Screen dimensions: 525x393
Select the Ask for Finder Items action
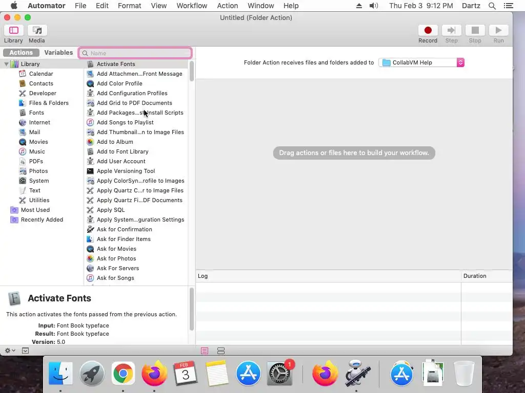click(124, 239)
